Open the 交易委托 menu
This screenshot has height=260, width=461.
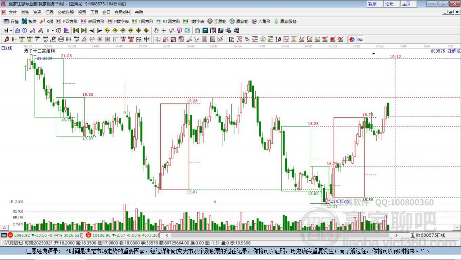(x=122, y=12)
